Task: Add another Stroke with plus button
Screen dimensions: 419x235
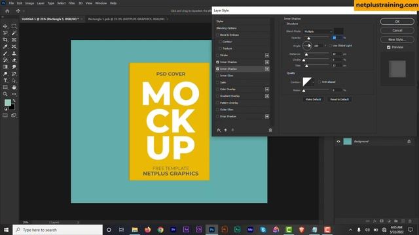Action: (x=267, y=55)
